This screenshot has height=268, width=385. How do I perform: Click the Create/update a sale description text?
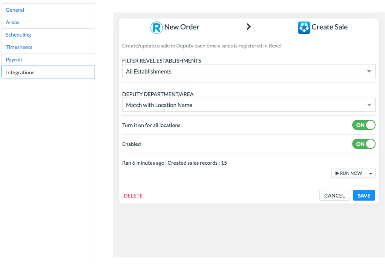click(x=202, y=46)
